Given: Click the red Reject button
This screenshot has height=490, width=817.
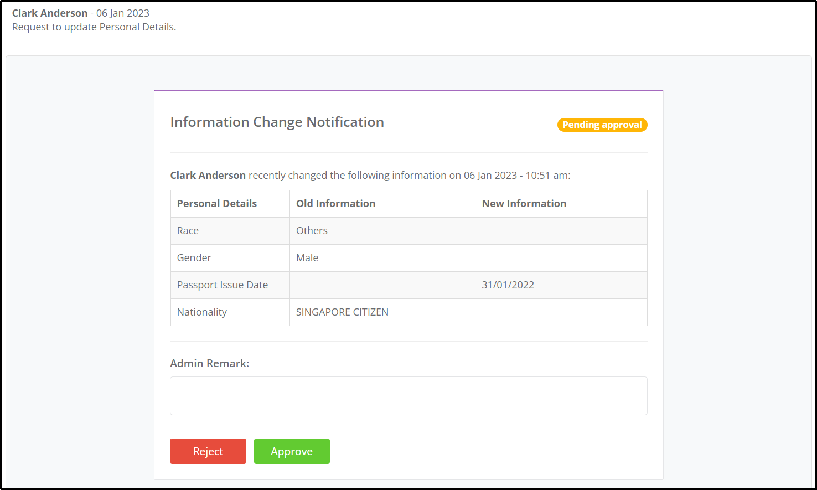Looking at the screenshot, I should click(x=208, y=451).
